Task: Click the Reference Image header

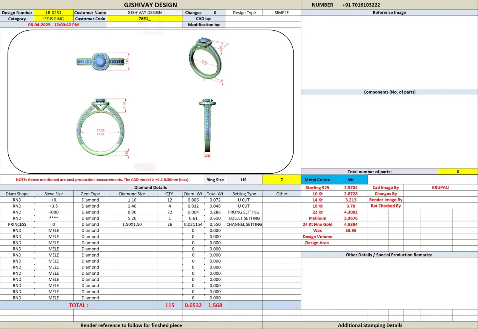Action: (x=389, y=13)
